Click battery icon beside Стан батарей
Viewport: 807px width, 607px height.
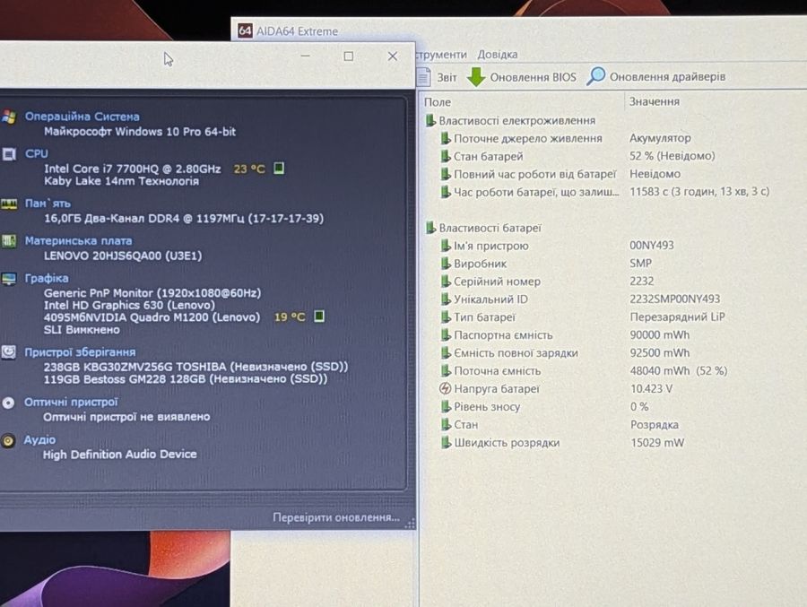click(x=445, y=156)
